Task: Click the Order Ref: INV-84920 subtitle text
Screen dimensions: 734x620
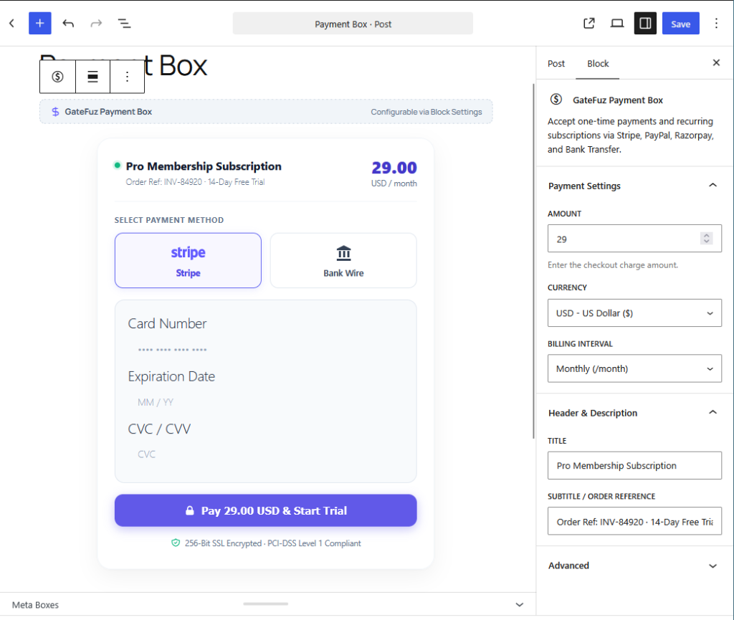Action: click(x=195, y=182)
